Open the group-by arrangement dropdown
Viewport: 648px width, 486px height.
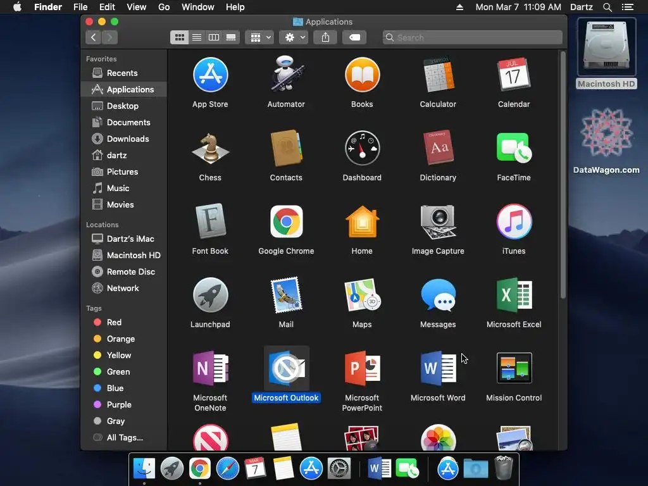[x=259, y=37]
